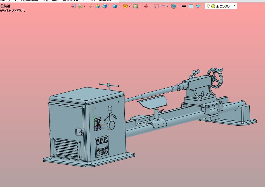Expand the monitor display icon dropdown
The height and width of the screenshot is (187, 265).
tap(178, 6)
